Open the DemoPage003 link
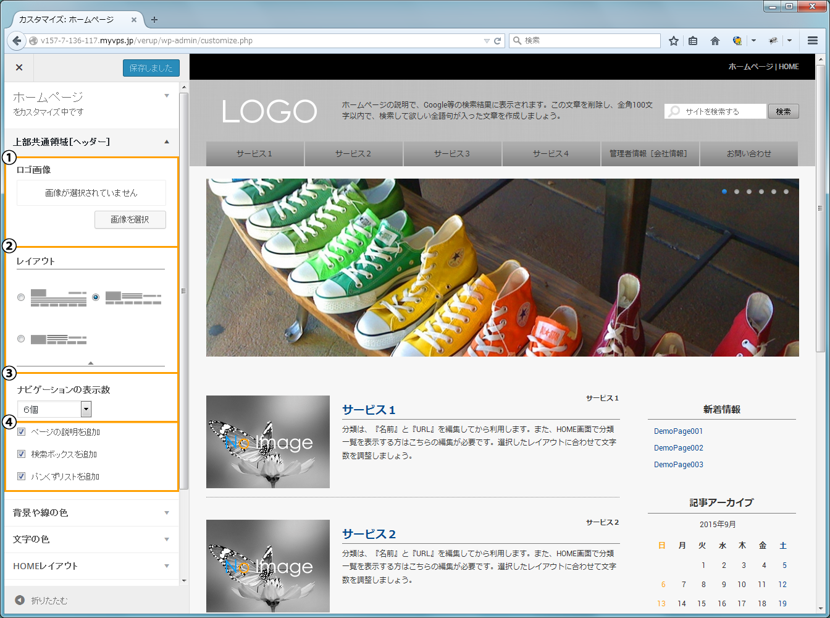This screenshot has width=830, height=618. 678,465
